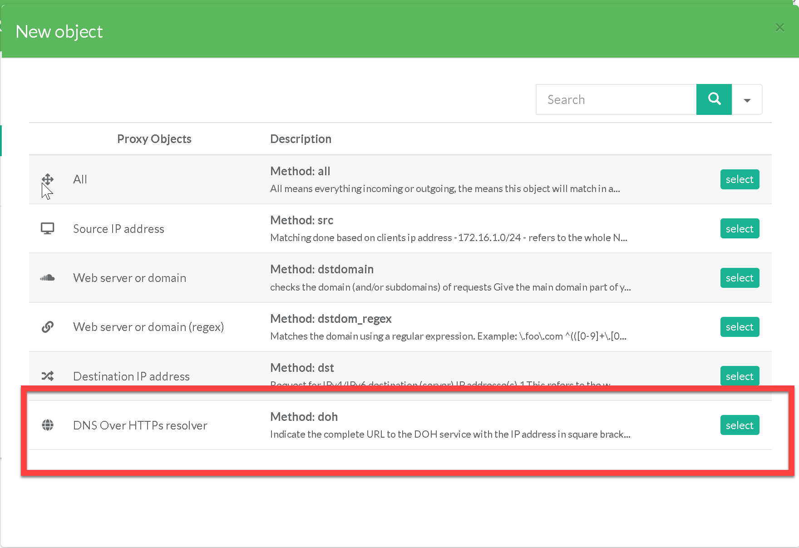Click the chain-link icon for domain regex
The width and height of the screenshot is (799, 548).
coord(48,327)
